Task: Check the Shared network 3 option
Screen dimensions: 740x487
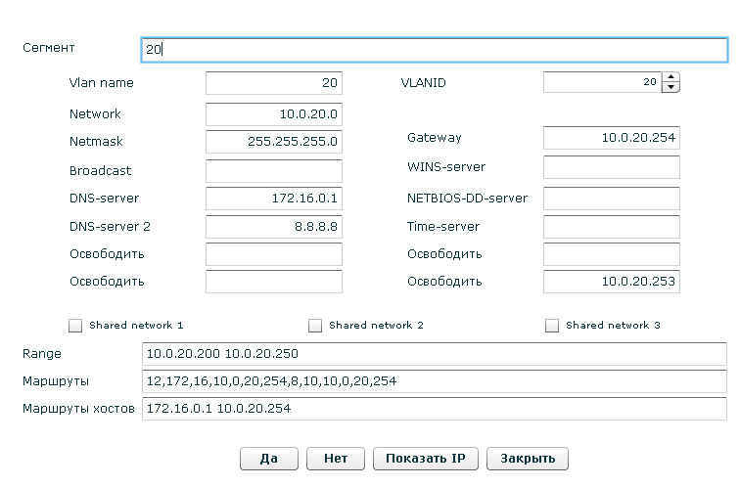Action: [552, 326]
